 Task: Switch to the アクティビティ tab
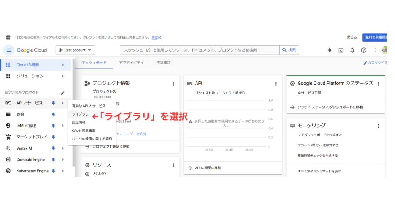pyautogui.click(x=131, y=62)
